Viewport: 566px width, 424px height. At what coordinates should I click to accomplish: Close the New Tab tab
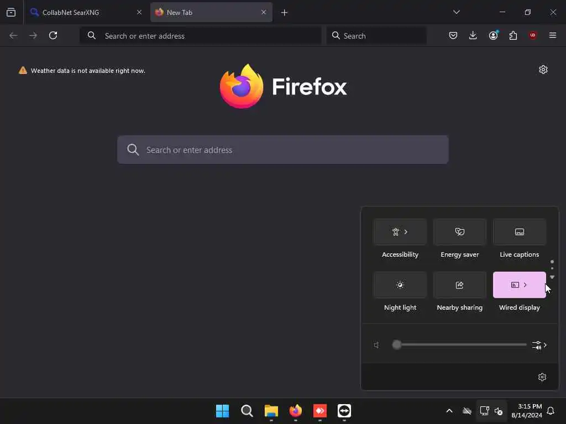[264, 12]
